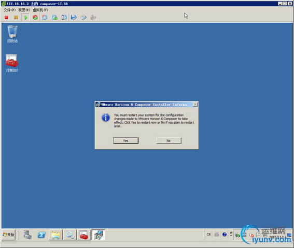Click the red Power Off toolbar button
The image size is (294, 248).
tap(6, 18)
